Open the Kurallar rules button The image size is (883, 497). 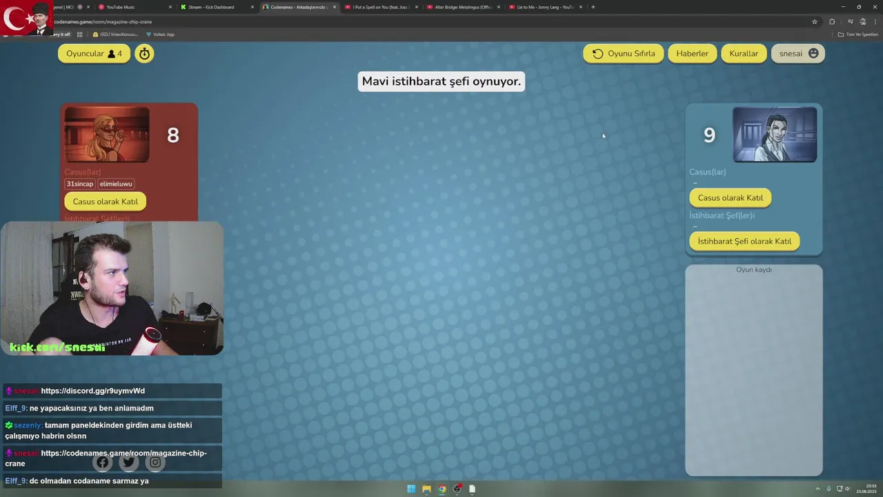(x=744, y=54)
